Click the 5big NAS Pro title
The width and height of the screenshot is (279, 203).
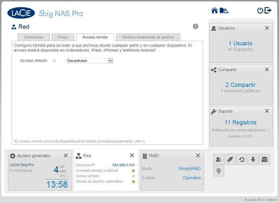coord(61,13)
